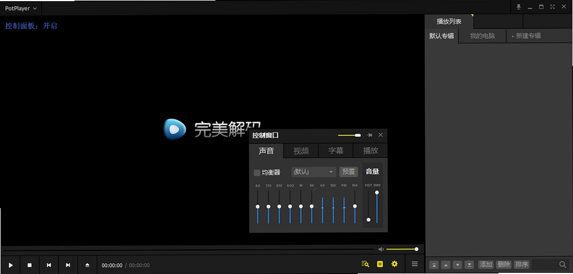The height and width of the screenshot is (274, 573).
Task: Click the 600 Hz equalizer band slider
Action: [x=290, y=207]
